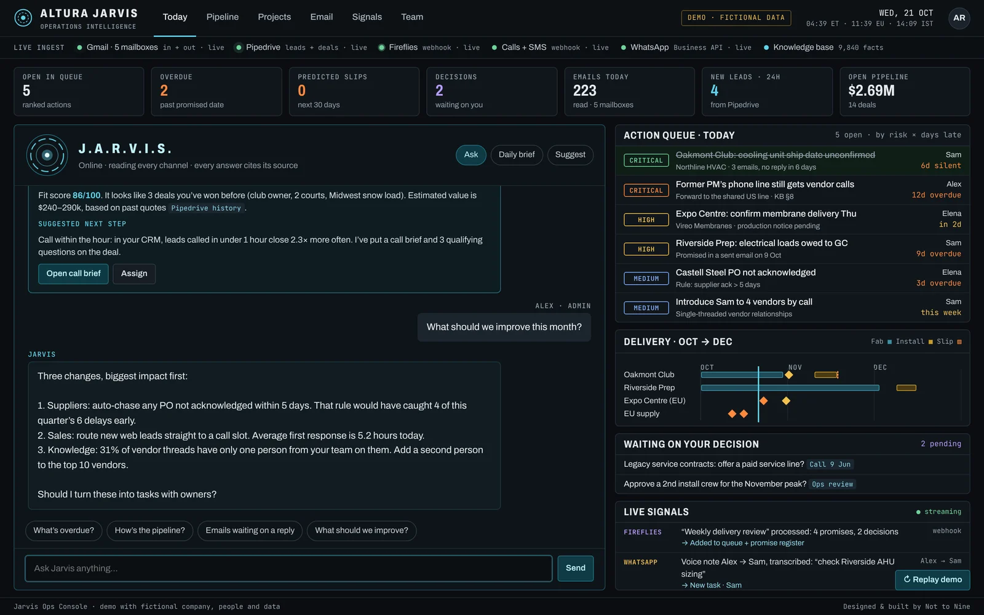Focus the Ask Jarvis anything input
Image resolution: width=984 pixels, height=615 pixels.
click(x=288, y=568)
